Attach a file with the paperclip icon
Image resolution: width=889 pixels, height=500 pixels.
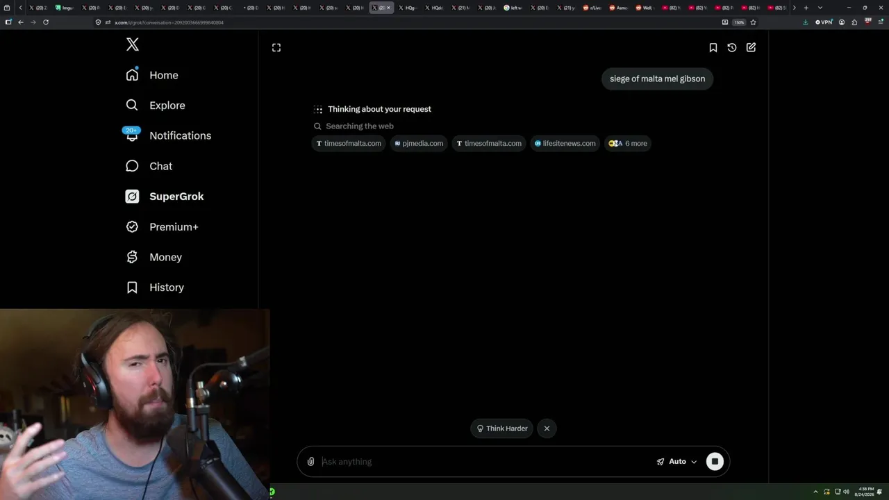coord(310,462)
